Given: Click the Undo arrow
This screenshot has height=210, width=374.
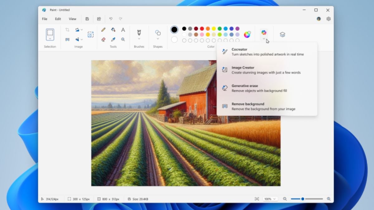Looking at the screenshot, I should tap(111, 19).
